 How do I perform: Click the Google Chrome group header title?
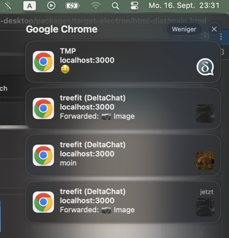coord(62,29)
